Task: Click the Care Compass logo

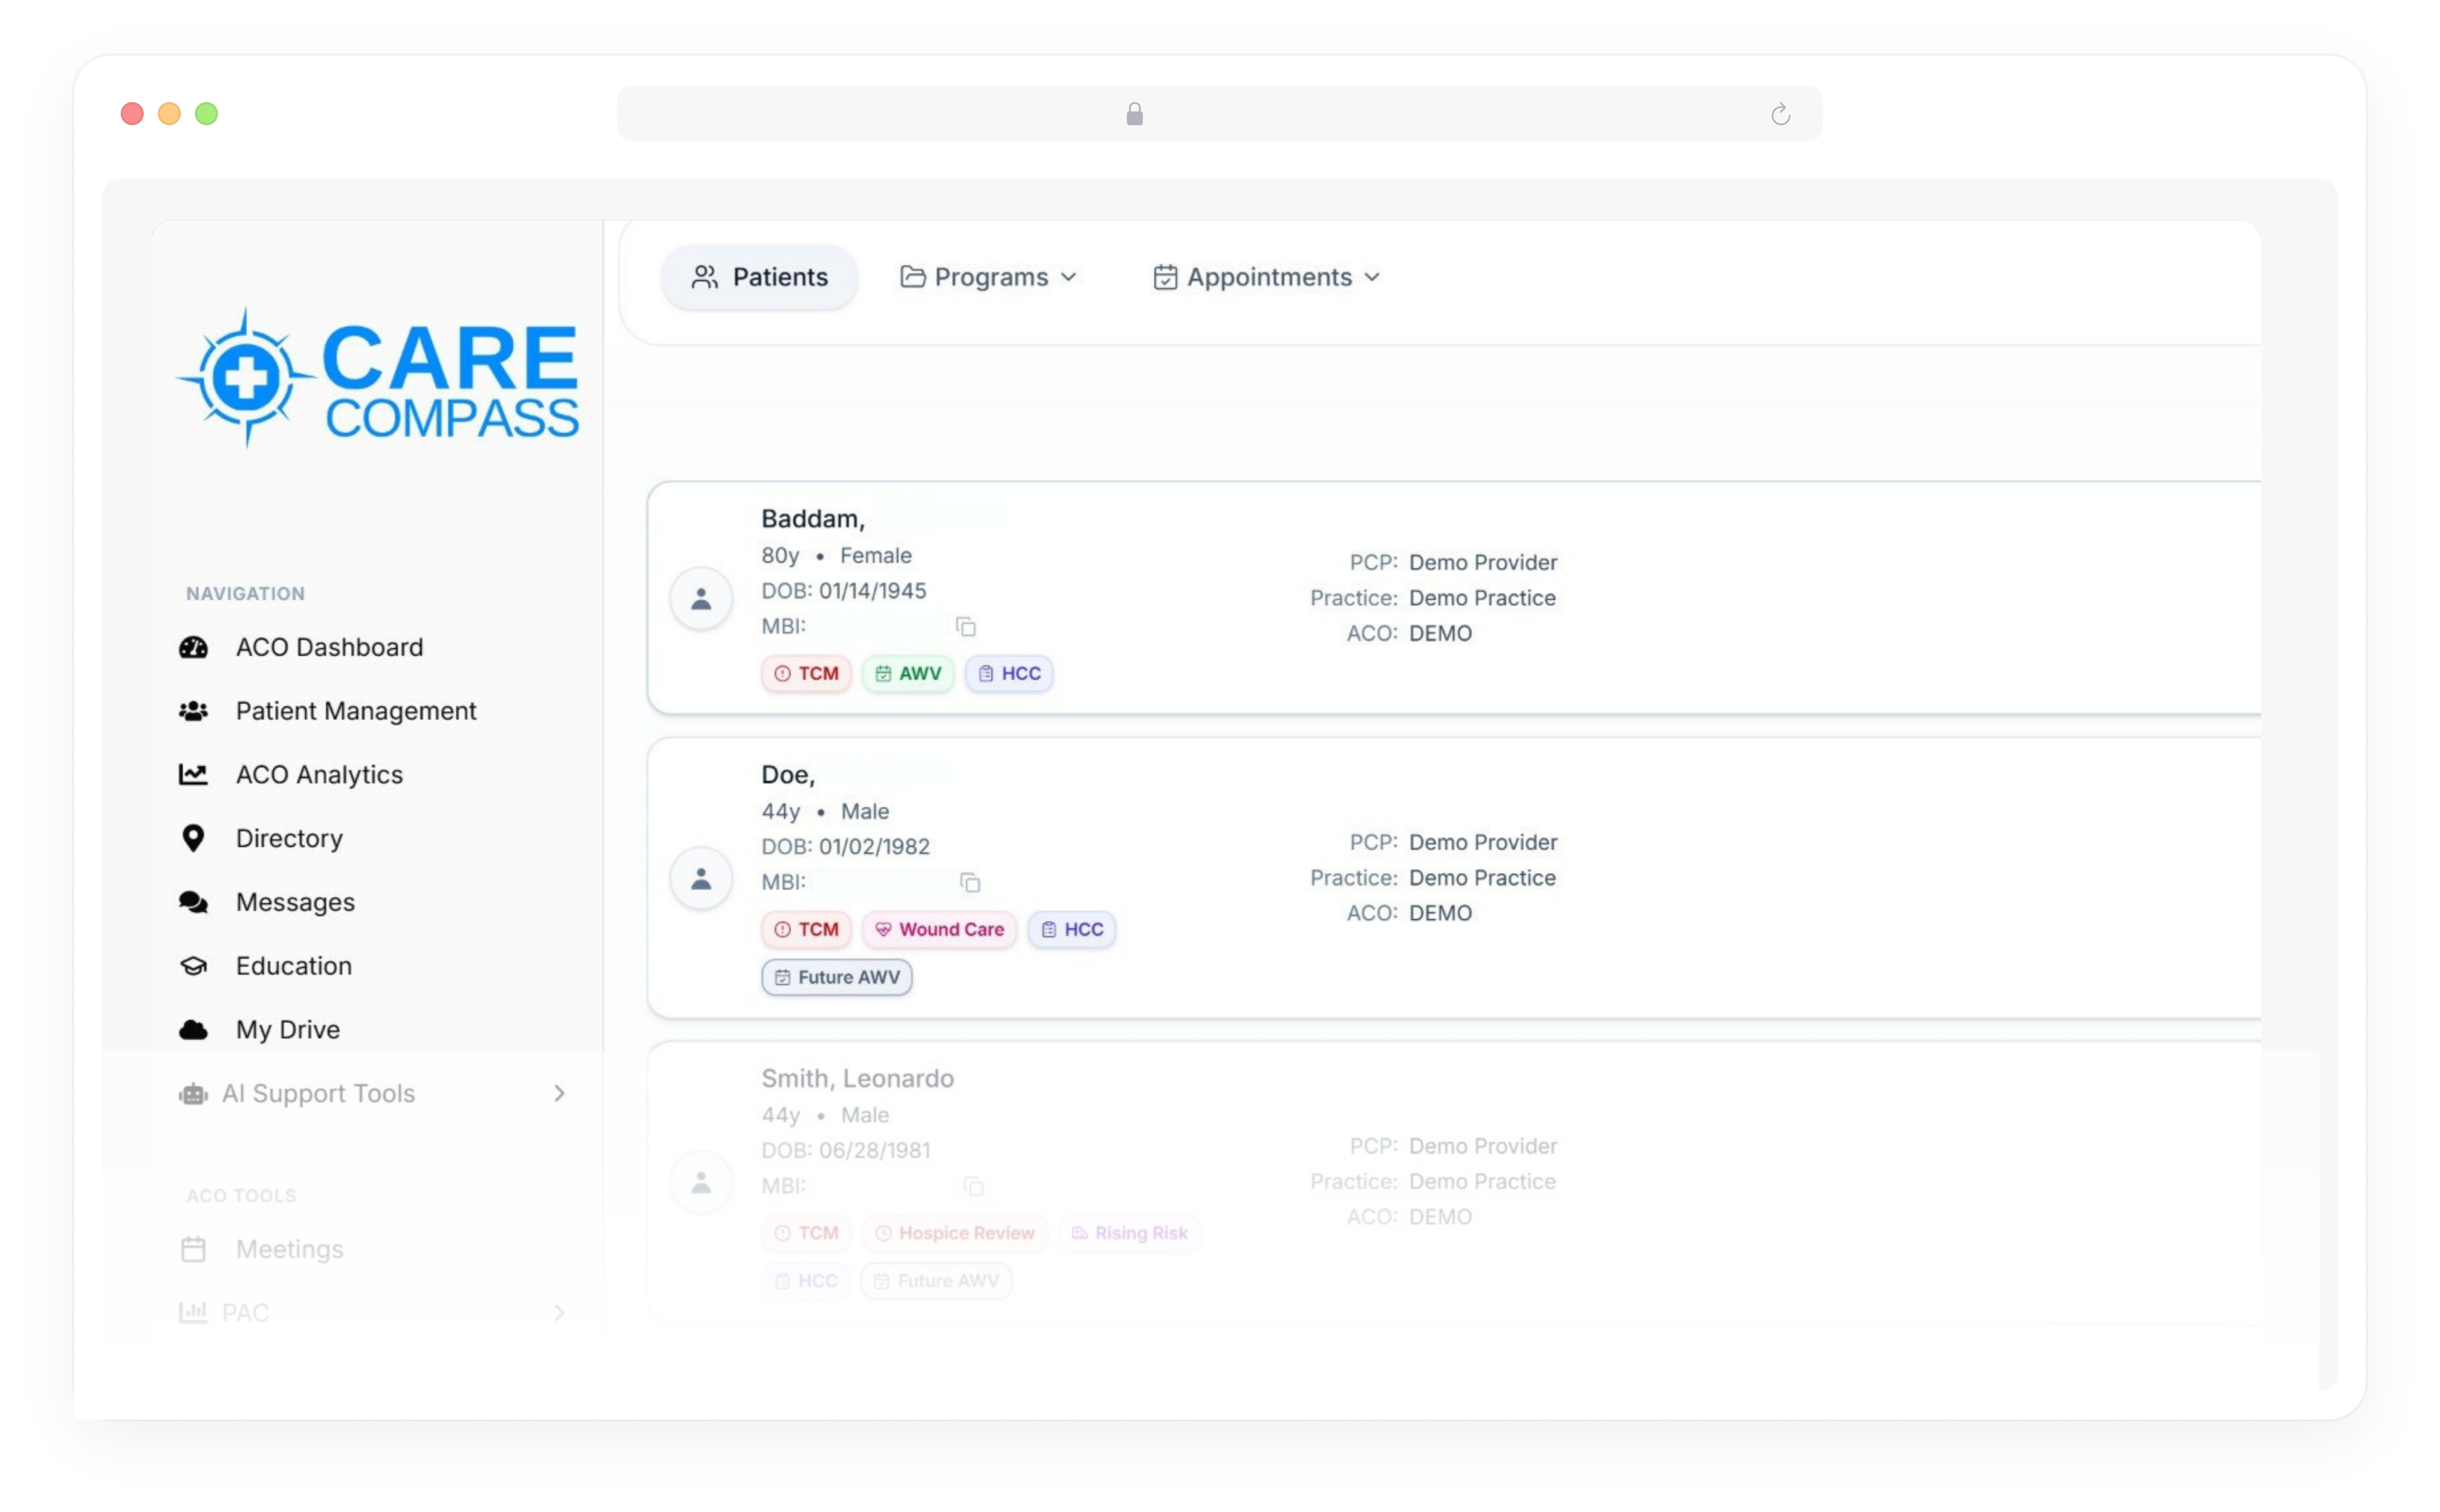Action: pyautogui.click(x=378, y=378)
